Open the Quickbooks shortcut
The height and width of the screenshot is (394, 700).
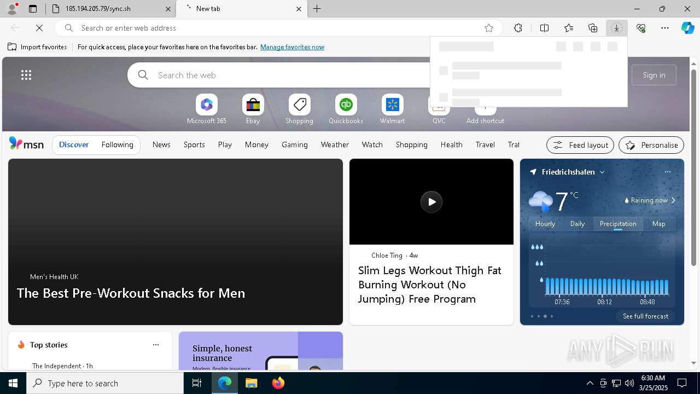coord(346,109)
